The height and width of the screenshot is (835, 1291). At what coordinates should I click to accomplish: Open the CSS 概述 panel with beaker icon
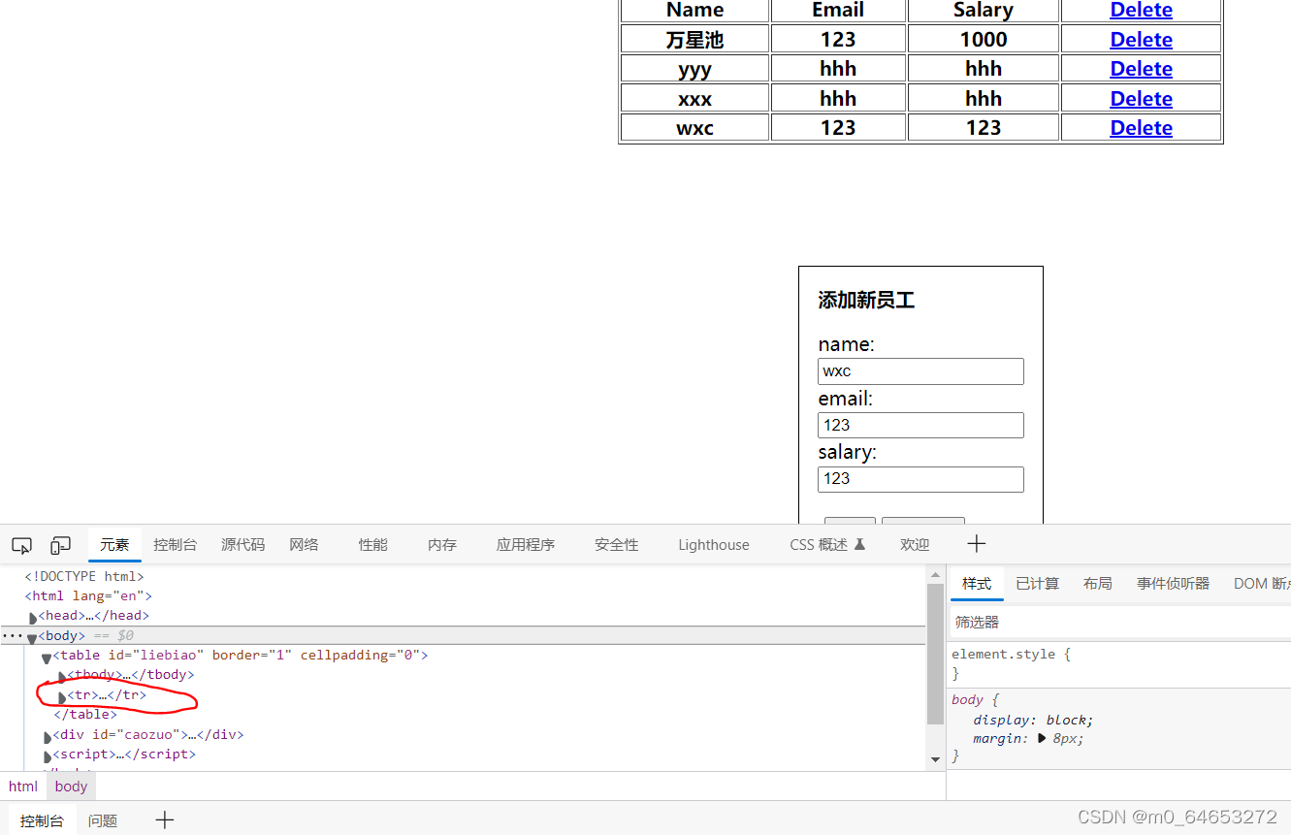(x=822, y=544)
